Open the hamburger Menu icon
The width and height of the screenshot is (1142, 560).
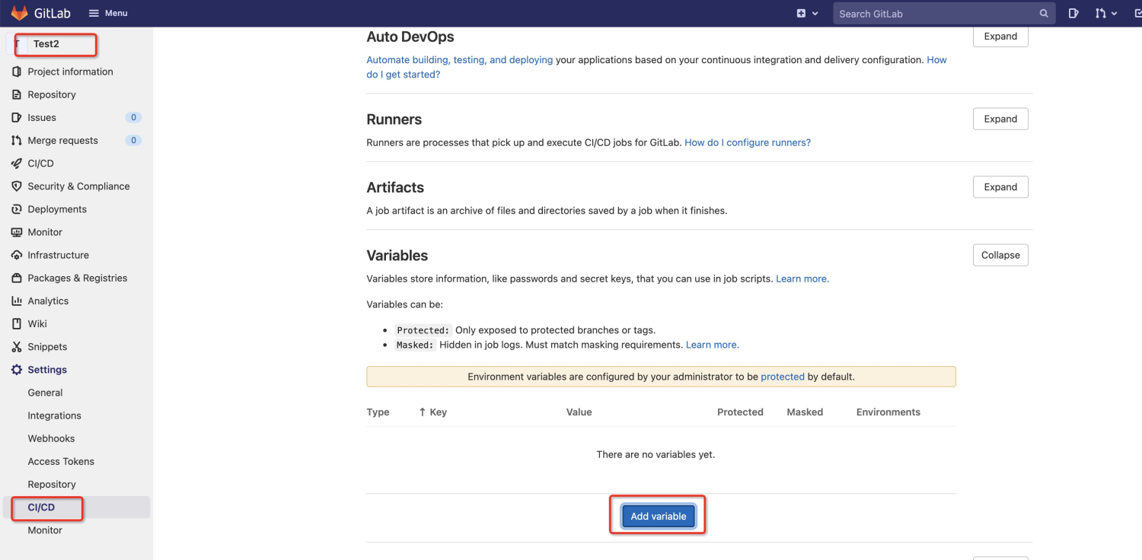pos(94,13)
